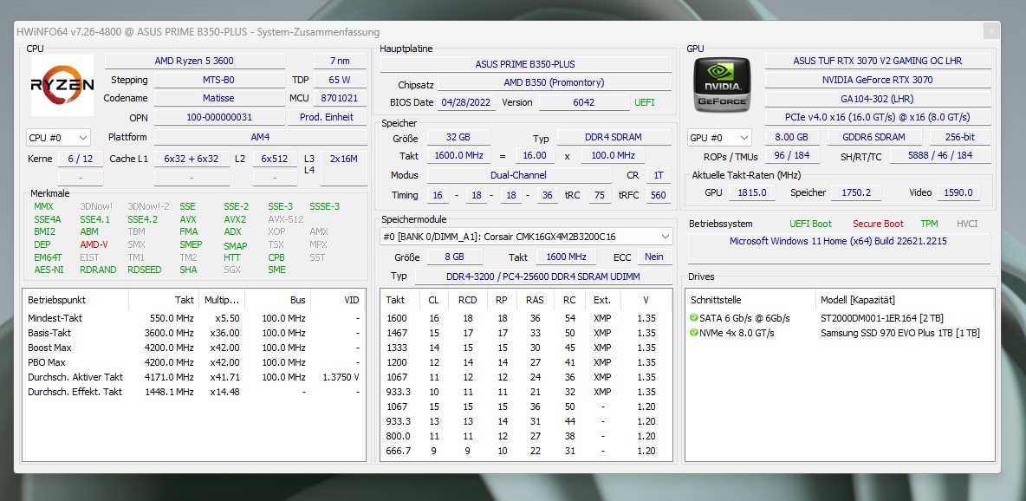Click the Multip... column header
This screenshot has height=501, width=1026.
(x=222, y=300)
